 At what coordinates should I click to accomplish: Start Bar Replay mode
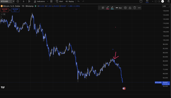point(70,1)
